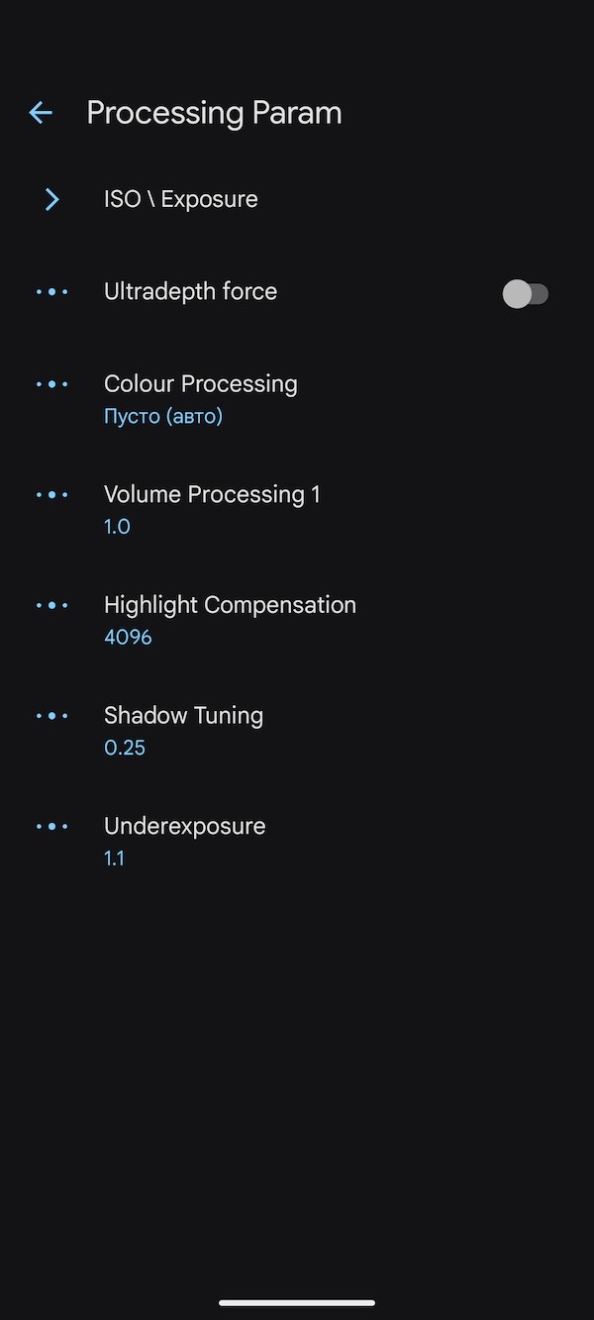Click three-dots icon beside Underexposure
Image resolution: width=594 pixels, height=1320 pixels.
(x=51, y=826)
